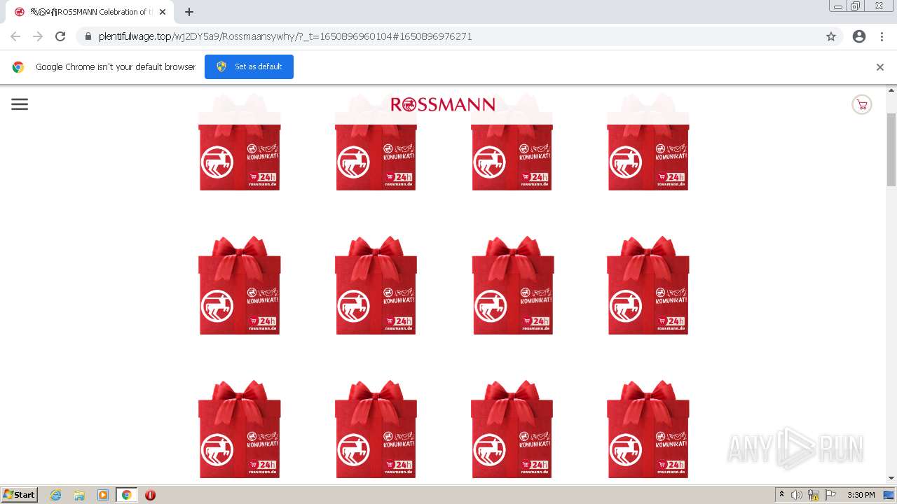The width and height of the screenshot is (897, 504).
Task: Choose the second gift box in the bottom row
Action: pos(376,429)
